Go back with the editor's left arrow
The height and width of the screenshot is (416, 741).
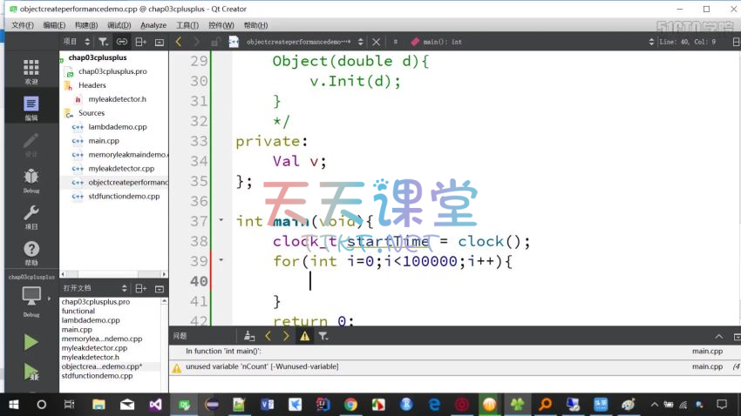pos(179,41)
